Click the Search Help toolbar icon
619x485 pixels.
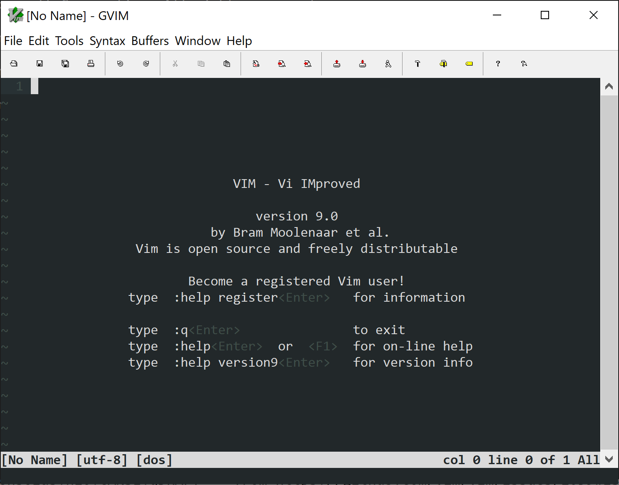(524, 64)
